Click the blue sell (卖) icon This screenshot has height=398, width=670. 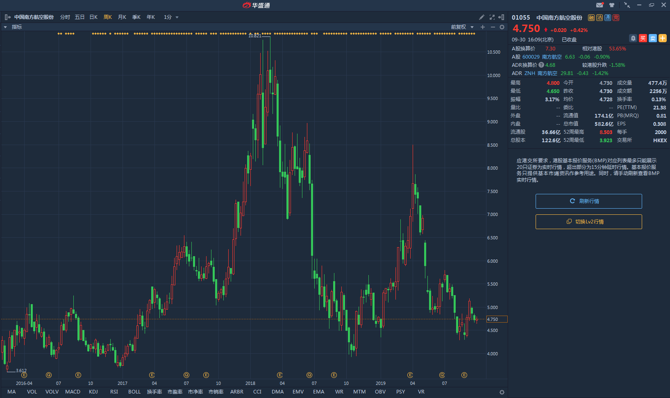653,38
